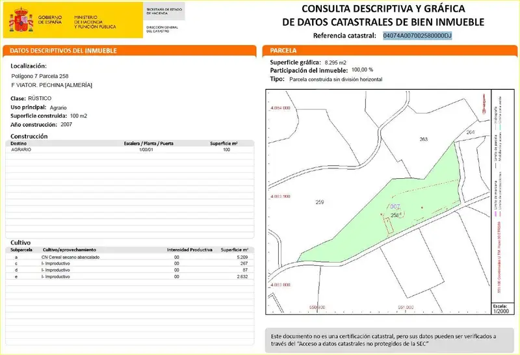
Task: Click the 'Ministerio de Hacienda y Función Pública' logo text
Action: (95, 22)
